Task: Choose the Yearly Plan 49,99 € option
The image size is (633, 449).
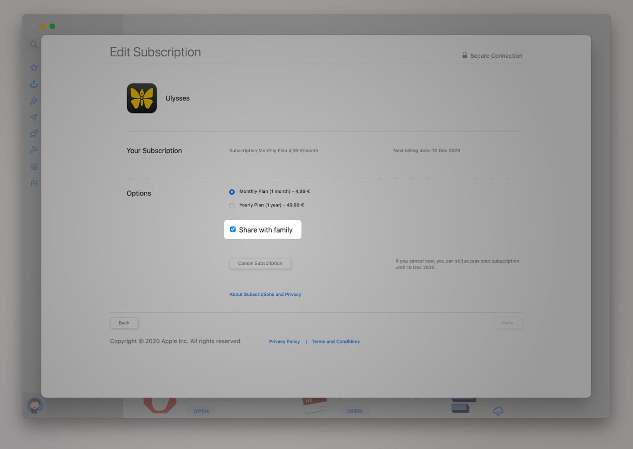Action: [232, 205]
